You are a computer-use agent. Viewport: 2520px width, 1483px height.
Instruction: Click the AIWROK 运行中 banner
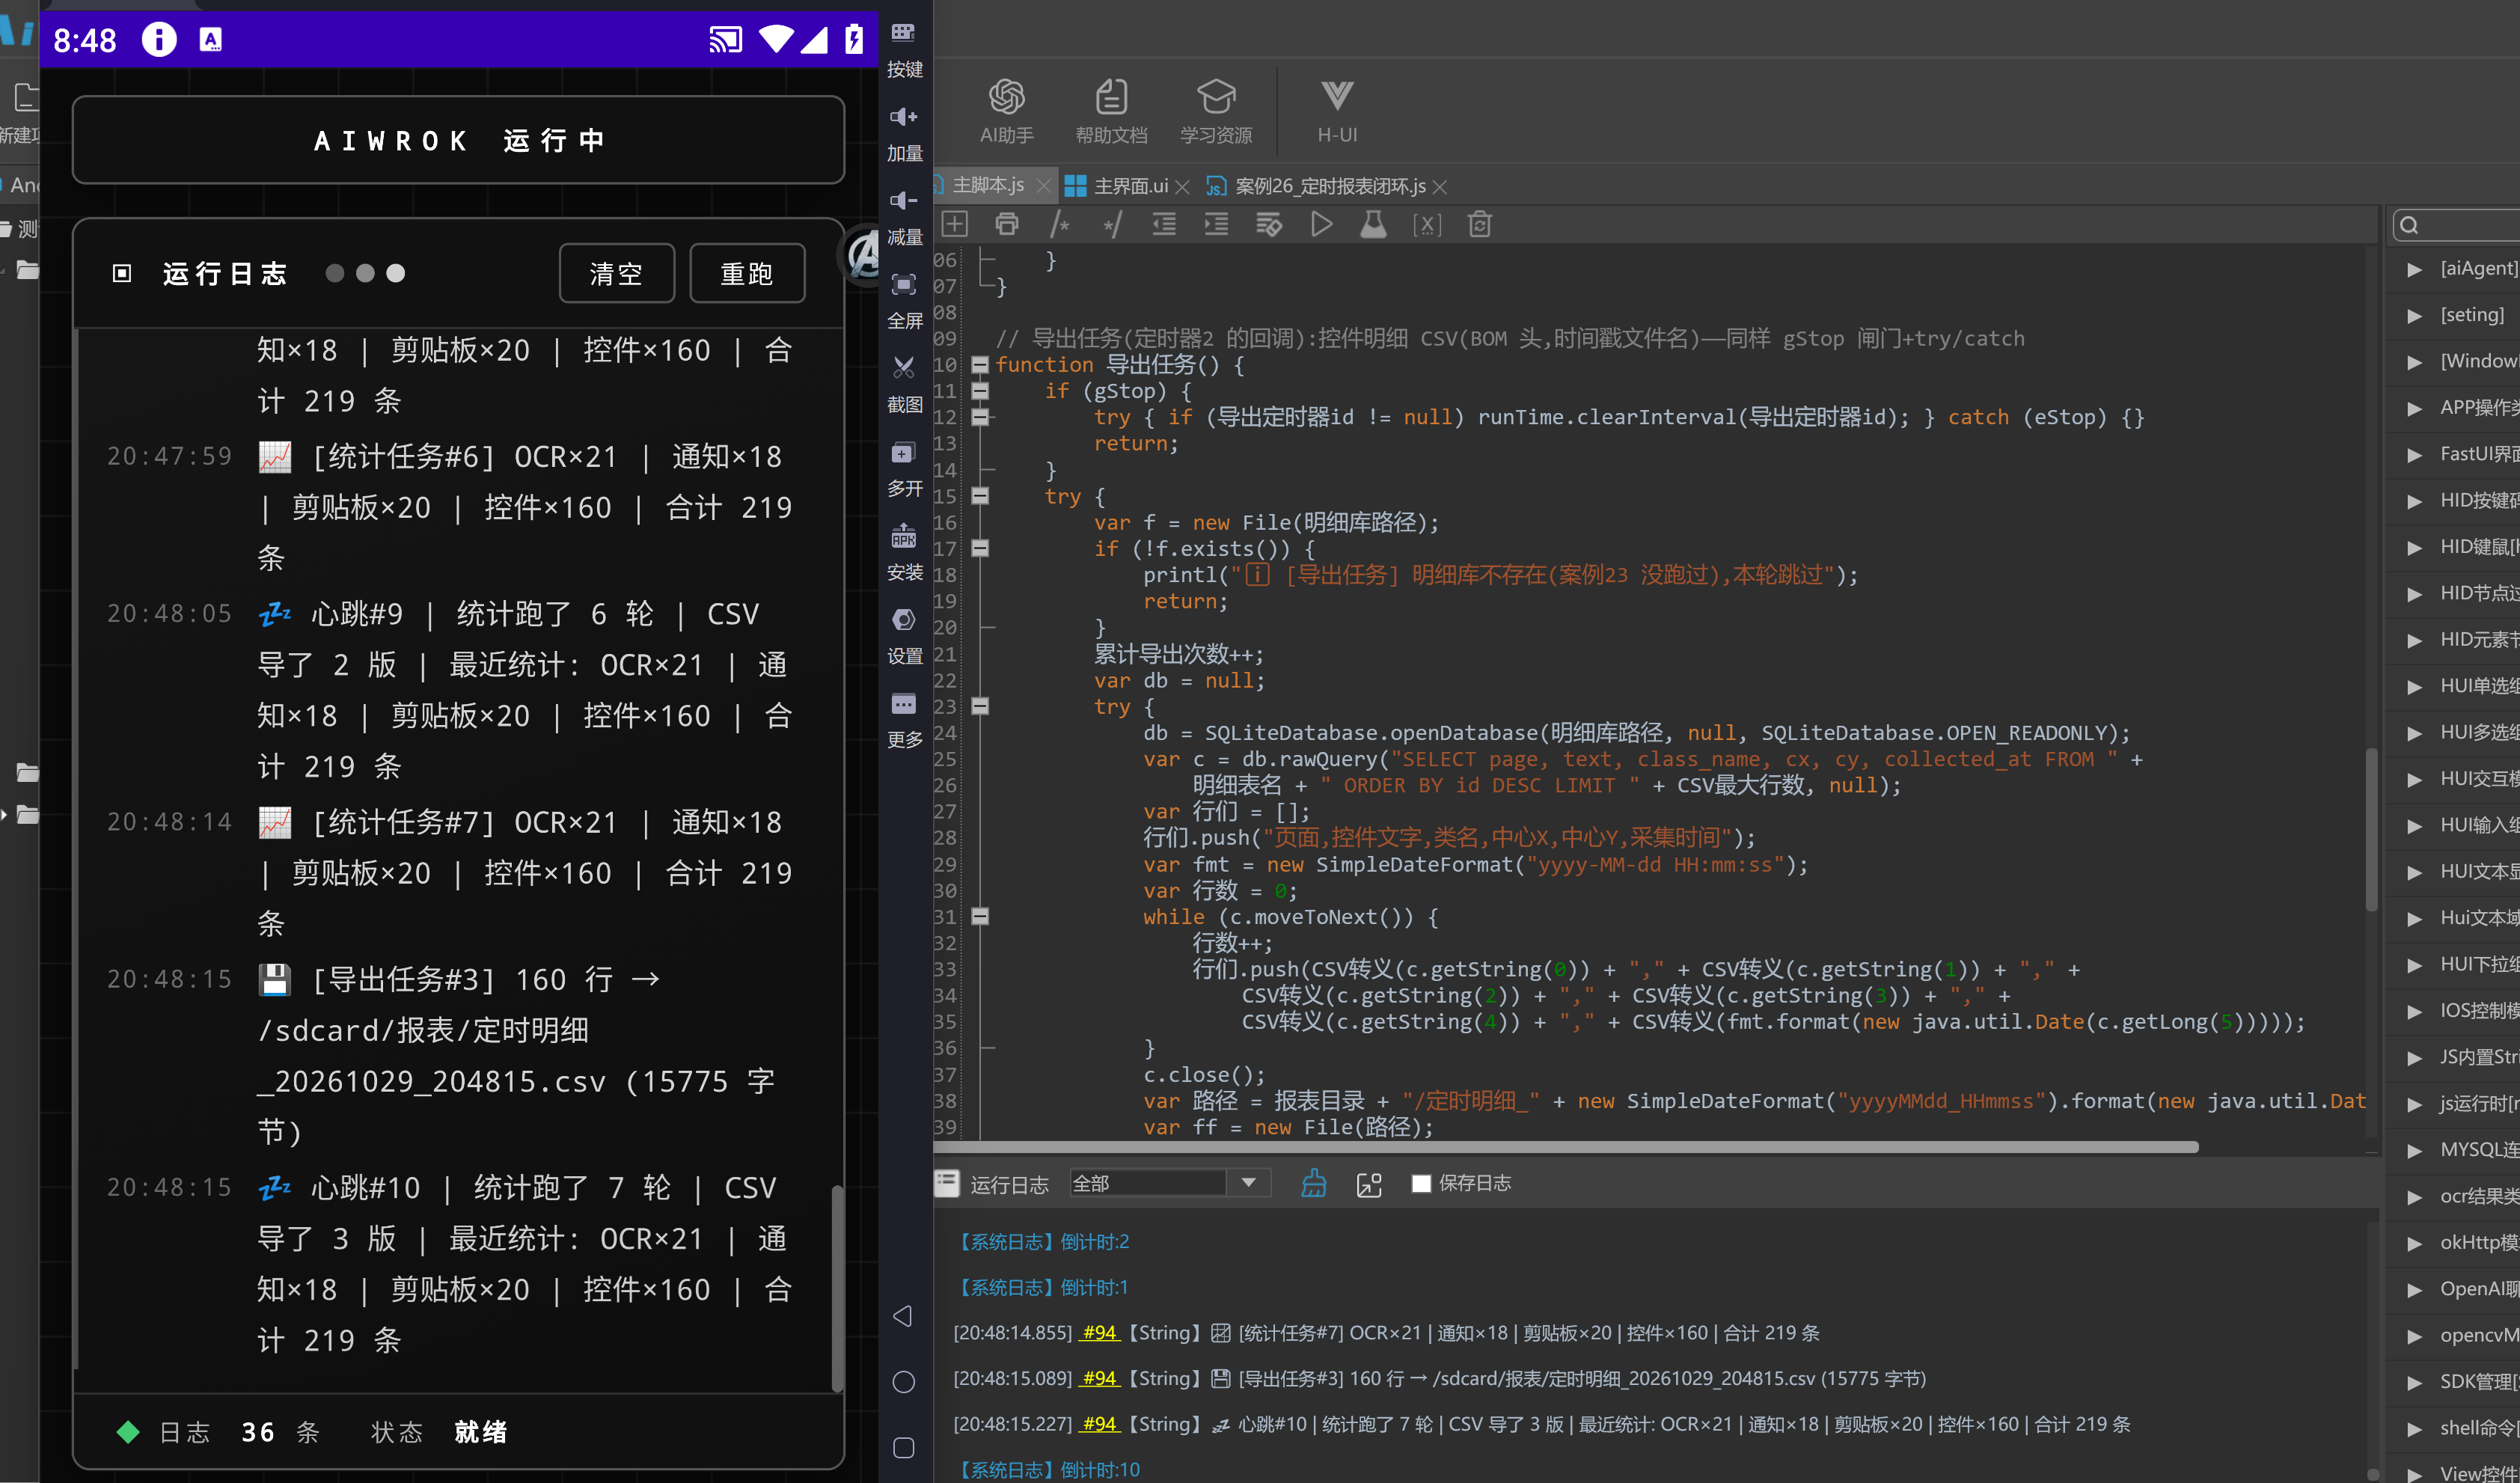459,140
